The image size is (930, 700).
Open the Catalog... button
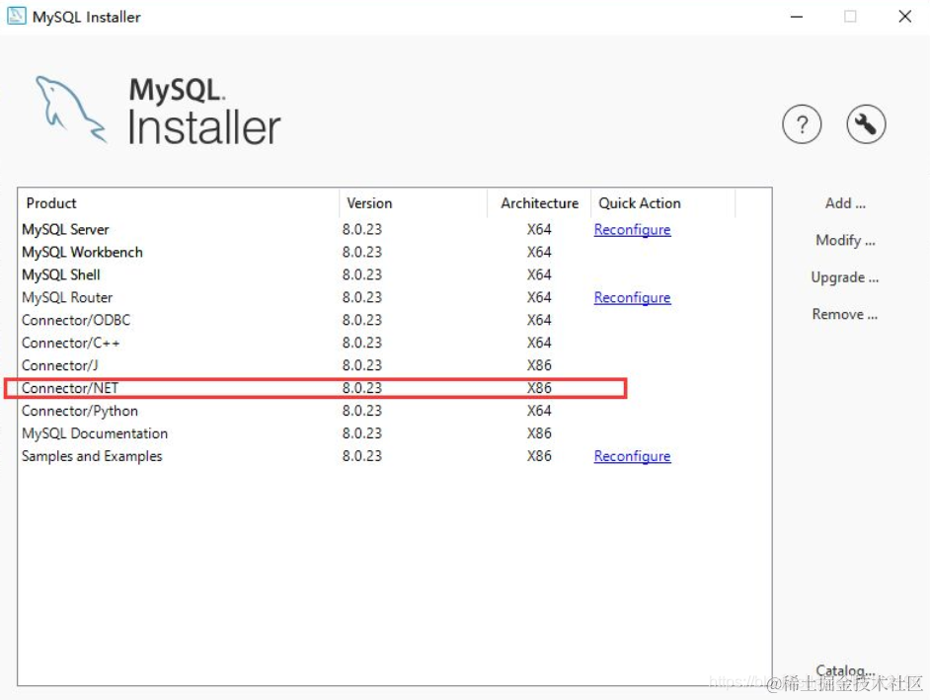click(x=844, y=670)
